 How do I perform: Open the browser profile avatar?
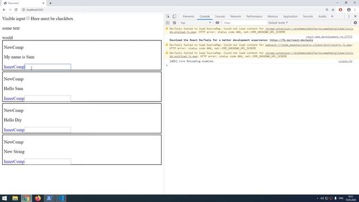point(349,10)
